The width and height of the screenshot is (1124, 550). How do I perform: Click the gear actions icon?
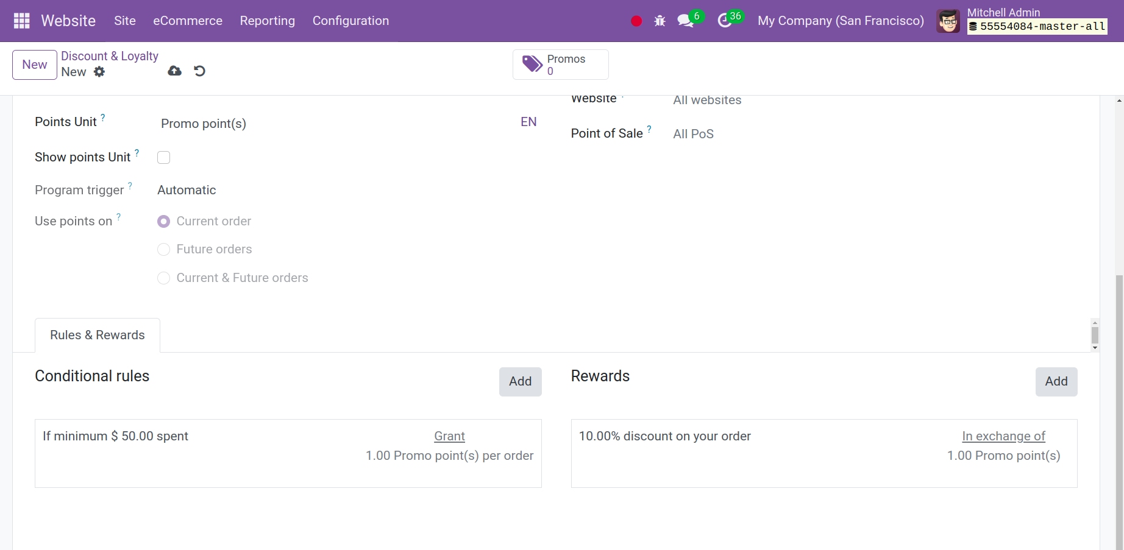(99, 72)
